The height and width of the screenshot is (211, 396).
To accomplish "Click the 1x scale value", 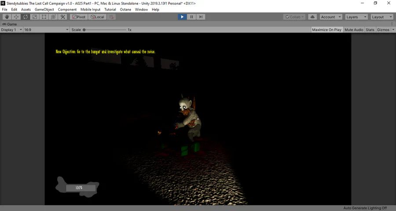I will [129, 30].
